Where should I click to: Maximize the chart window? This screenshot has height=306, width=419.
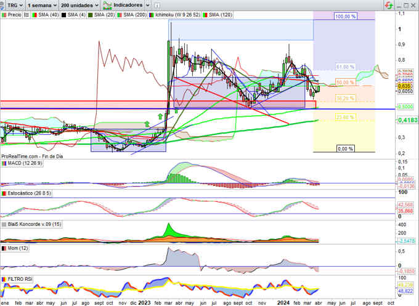(406, 6)
